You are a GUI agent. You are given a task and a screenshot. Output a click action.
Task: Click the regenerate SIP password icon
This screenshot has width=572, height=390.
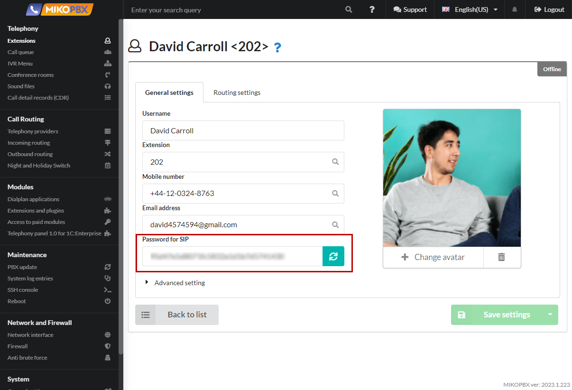click(333, 256)
